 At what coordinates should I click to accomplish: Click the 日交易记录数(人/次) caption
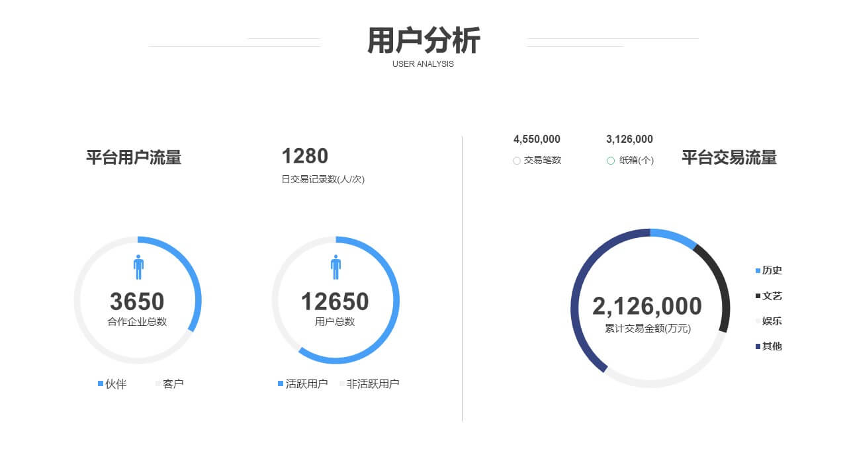point(323,179)
